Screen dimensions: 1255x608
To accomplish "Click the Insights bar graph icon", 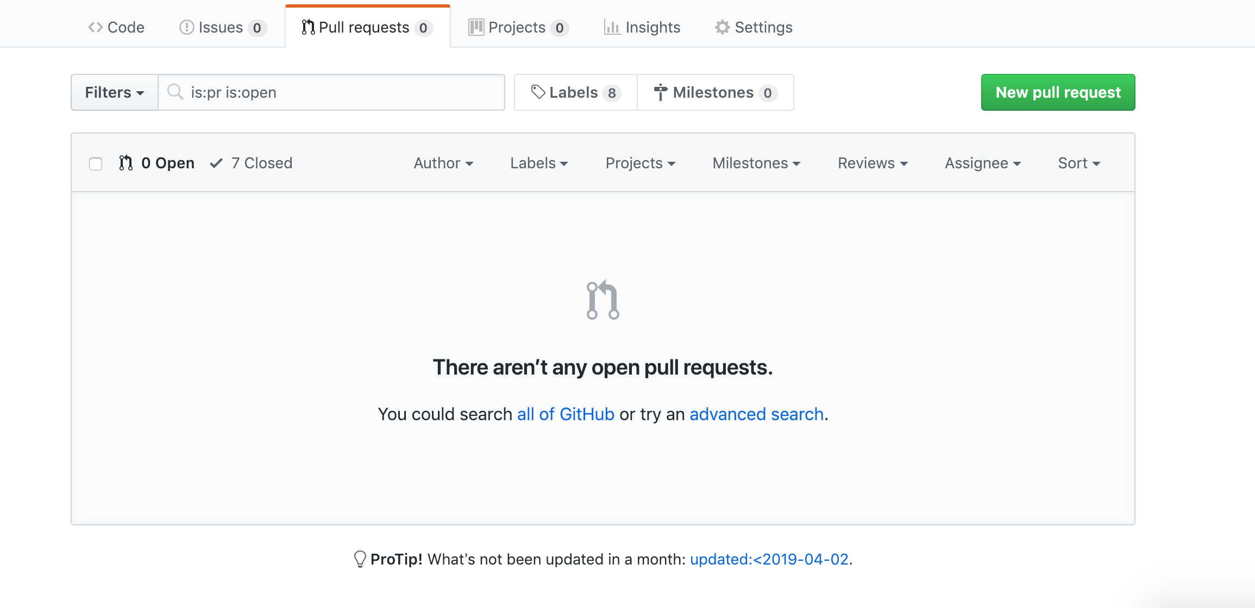I will tap(612, 27).
